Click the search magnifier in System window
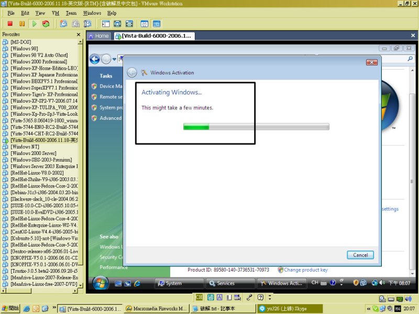Image resolution: width=419 pixels, height=314 pixels. click(410, 59)
